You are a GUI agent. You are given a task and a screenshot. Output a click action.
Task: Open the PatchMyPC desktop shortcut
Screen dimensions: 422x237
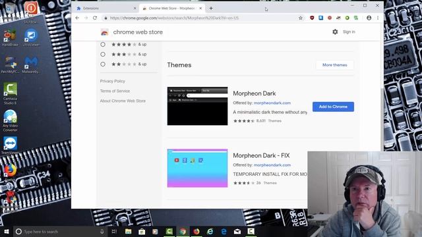pyautogui.click(x=10, y=65)
